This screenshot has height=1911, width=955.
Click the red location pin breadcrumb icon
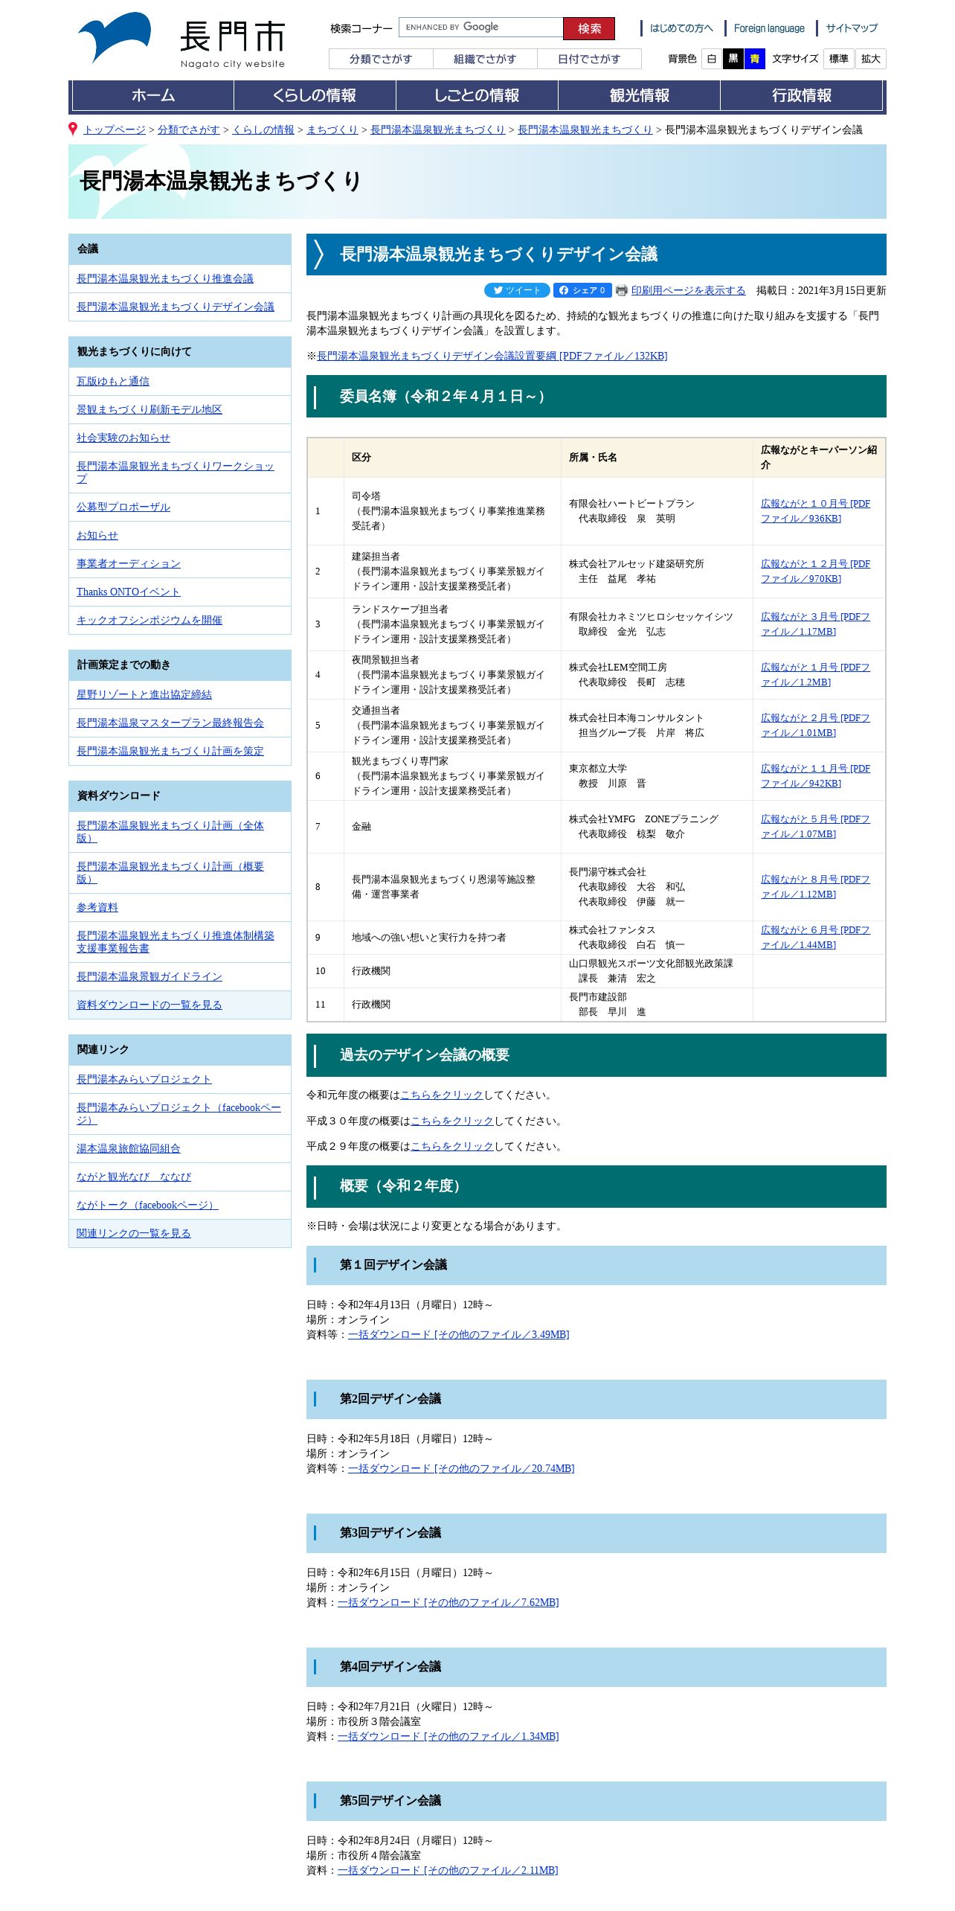(x=73, y=129)
